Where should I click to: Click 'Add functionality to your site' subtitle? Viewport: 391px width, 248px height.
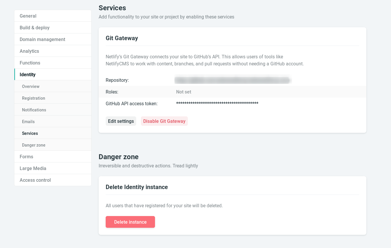coord(166,17)
